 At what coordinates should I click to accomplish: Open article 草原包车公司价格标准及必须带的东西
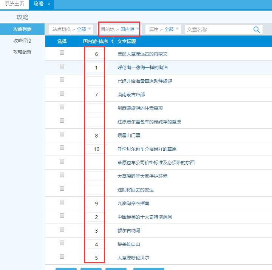[156, 162]
